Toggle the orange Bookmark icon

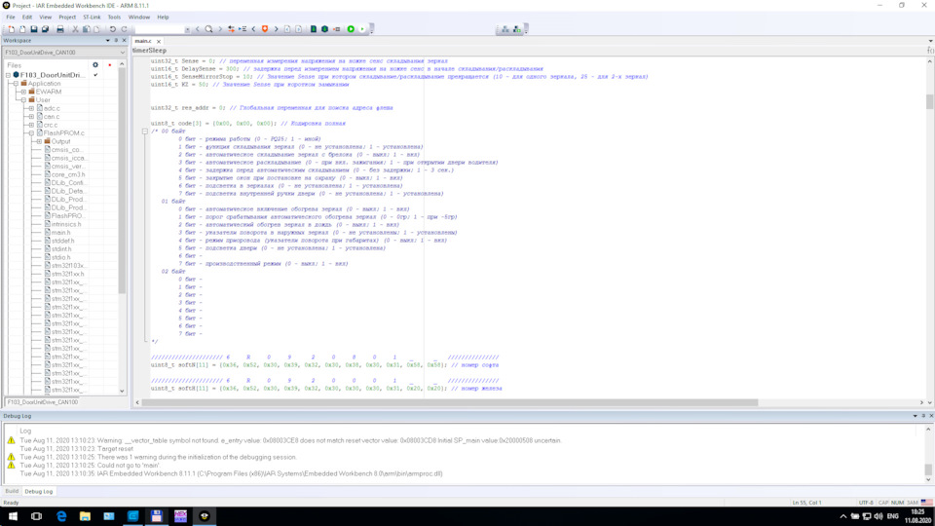(265, 29)
